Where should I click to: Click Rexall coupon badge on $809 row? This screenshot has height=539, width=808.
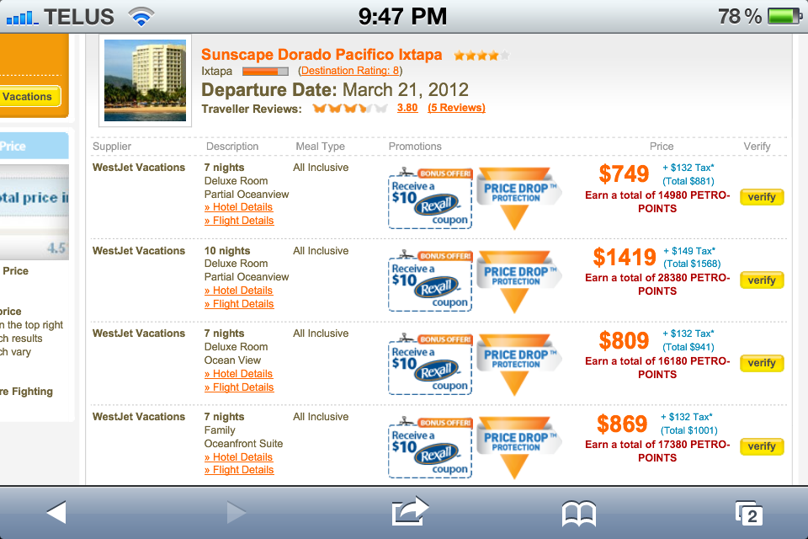(430, 366)
